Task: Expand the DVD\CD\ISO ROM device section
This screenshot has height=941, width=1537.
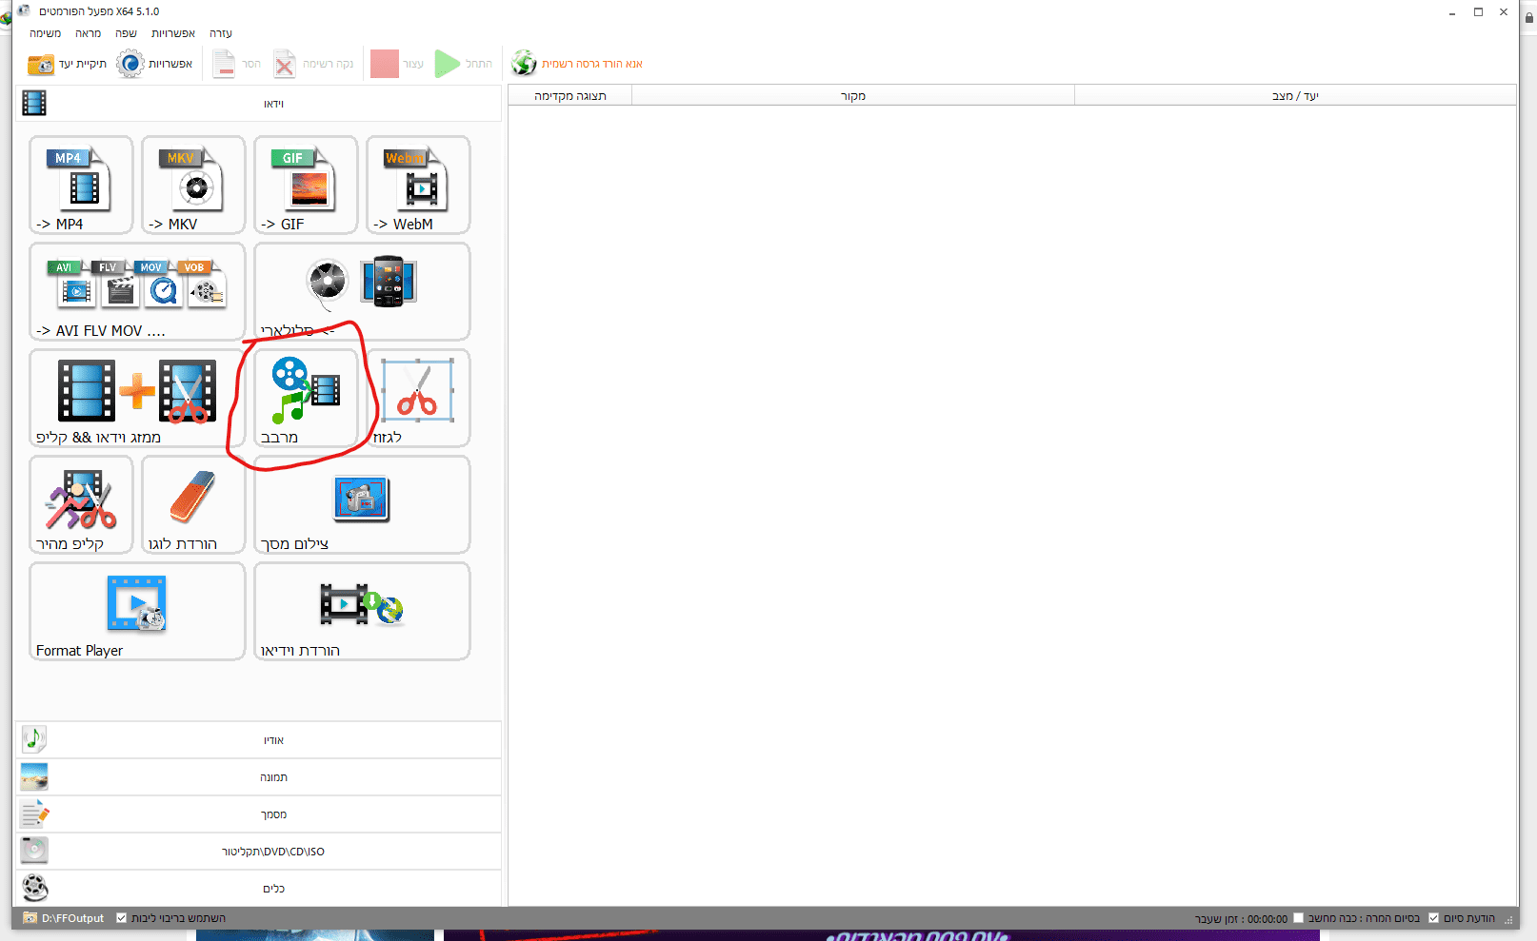Action: (259, 852)
